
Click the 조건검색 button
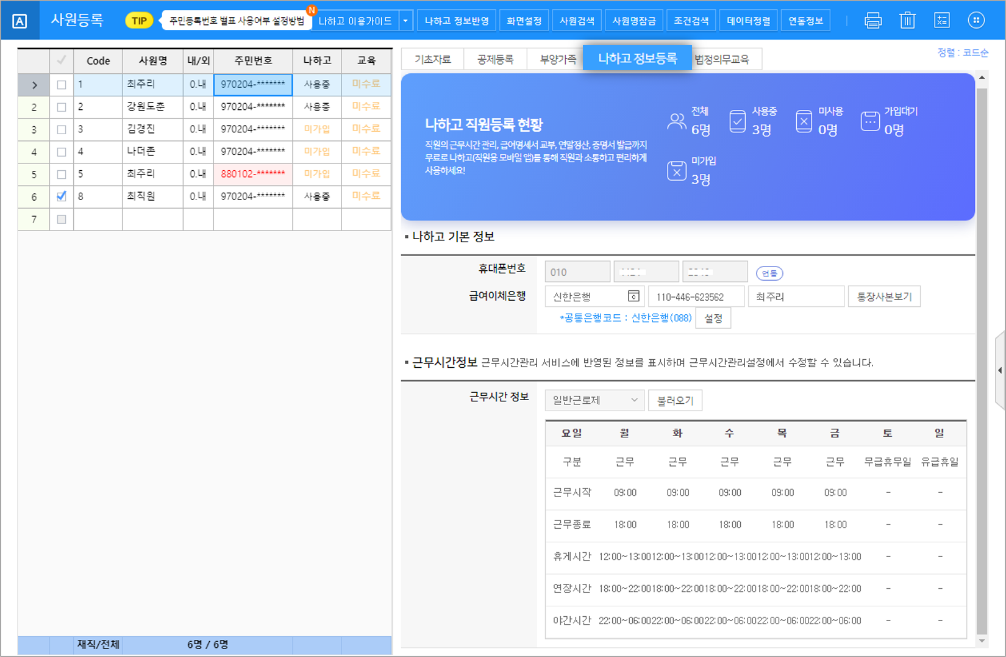691,21
